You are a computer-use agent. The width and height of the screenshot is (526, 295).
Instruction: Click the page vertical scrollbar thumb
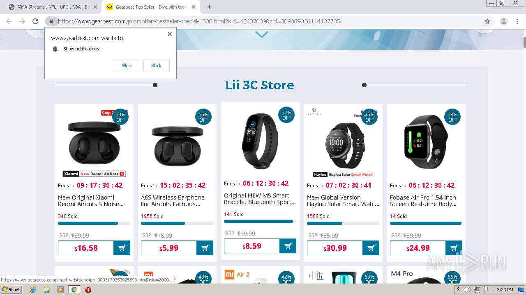pyautogui.click(x=524, y=43)
